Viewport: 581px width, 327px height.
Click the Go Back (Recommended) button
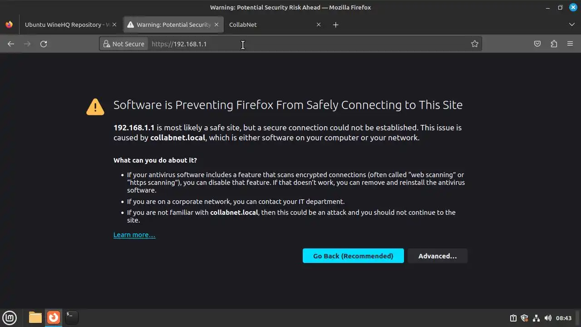(353, 256)
